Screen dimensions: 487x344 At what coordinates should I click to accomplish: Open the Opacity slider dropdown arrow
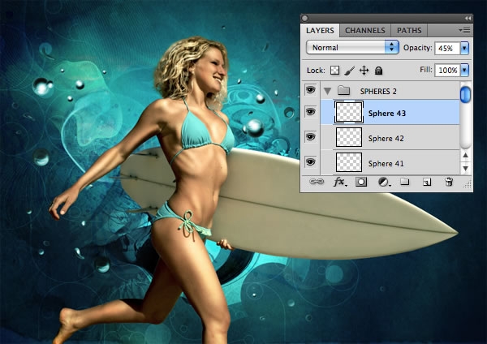point(464,48)
